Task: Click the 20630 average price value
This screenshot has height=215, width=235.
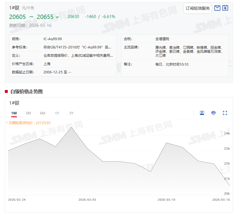Action: coord(73,17)
